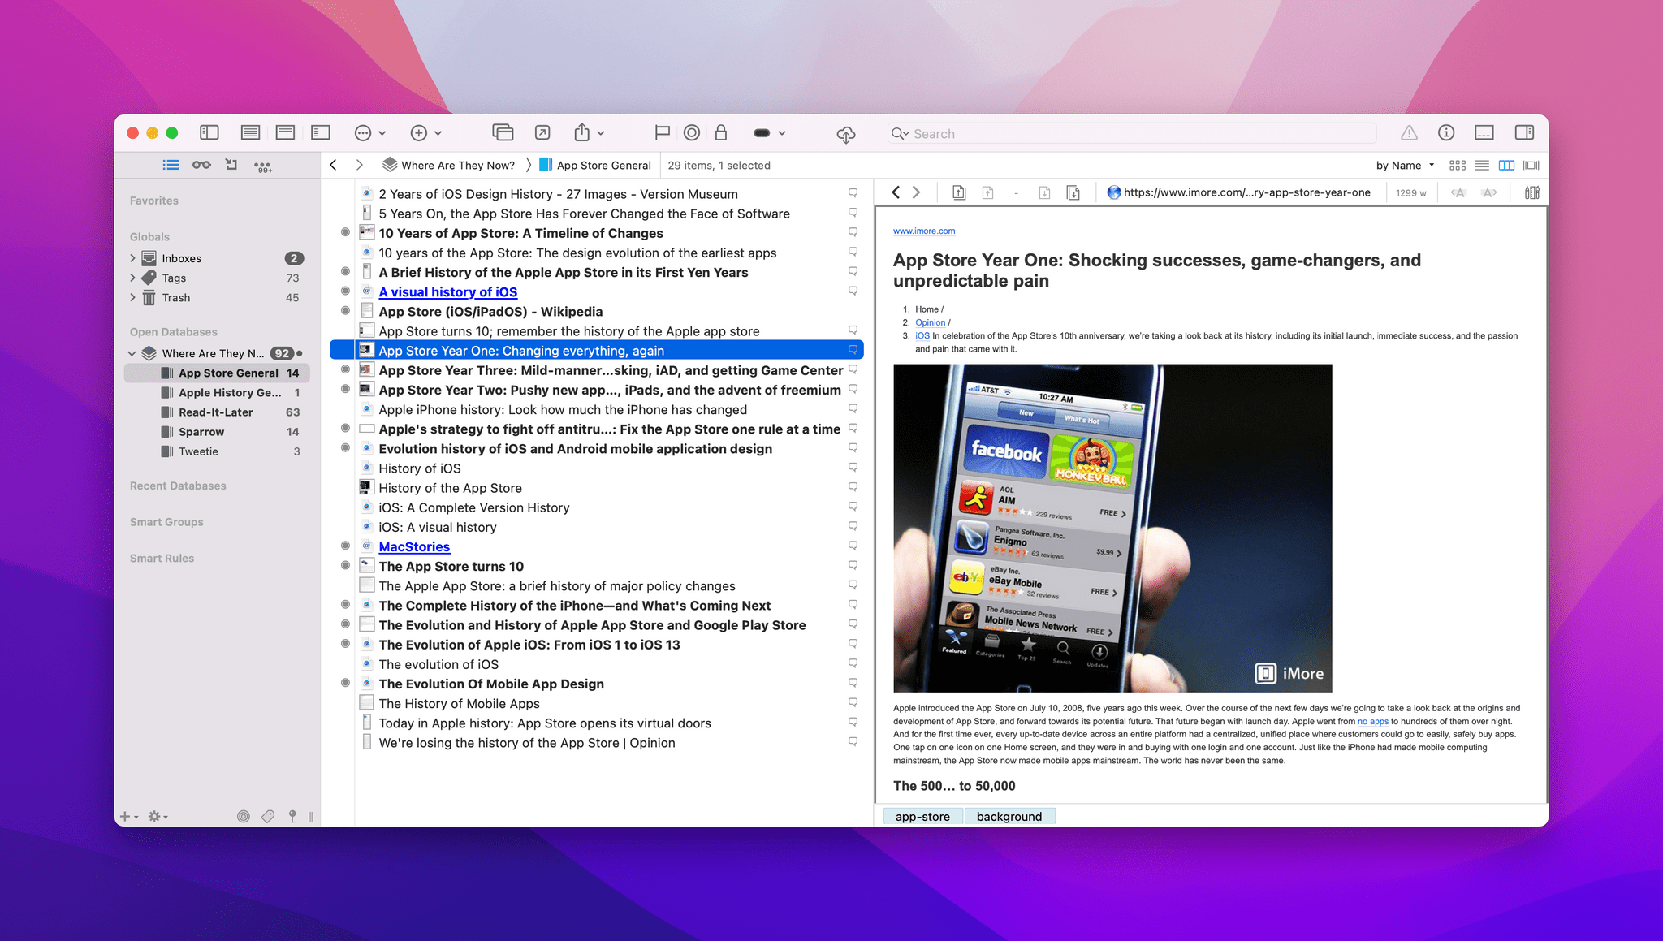Toggle unread status with the circle icon
Viewport: 1663px width, 941px height.
click(x=692, y=132)
